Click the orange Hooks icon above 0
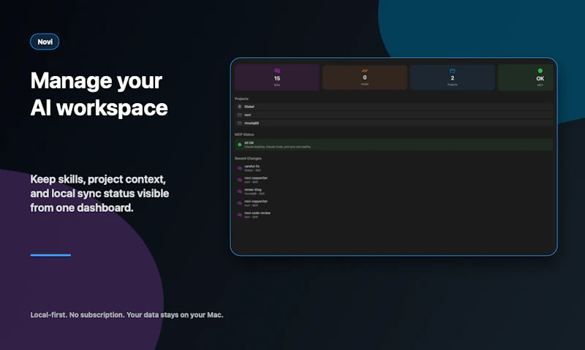 click(x=364, y=70)
